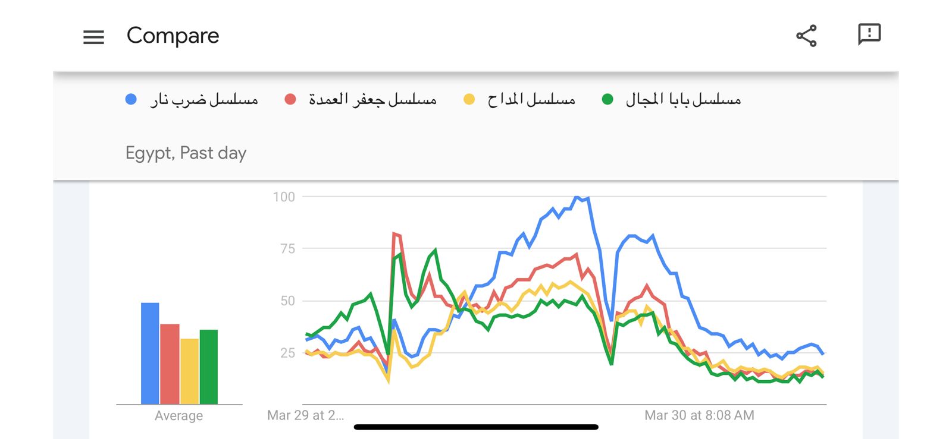Click the yellow legend dot

[x=469, y=99]
